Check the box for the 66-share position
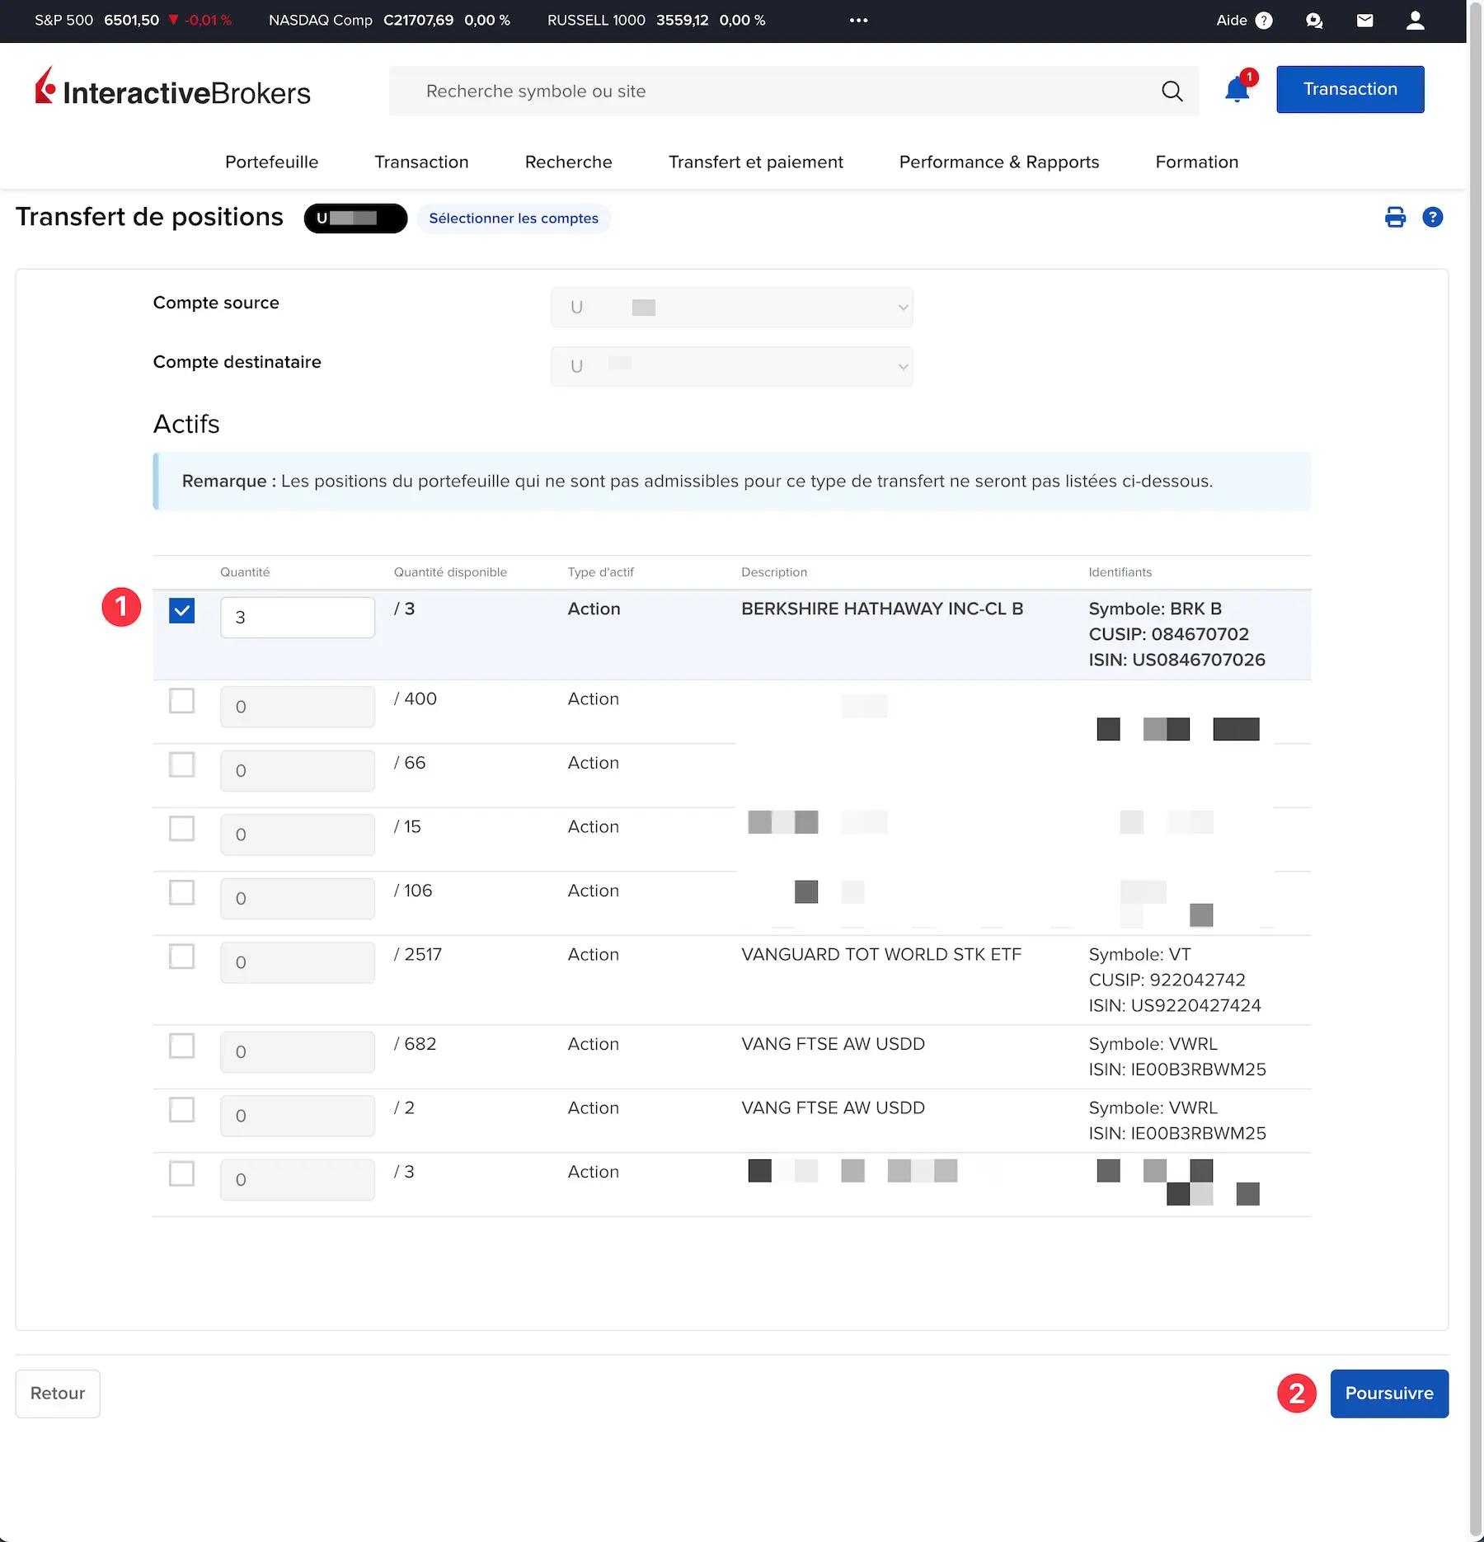Viewport: 1484px width, 1542px height. click(x=182, y=764)
